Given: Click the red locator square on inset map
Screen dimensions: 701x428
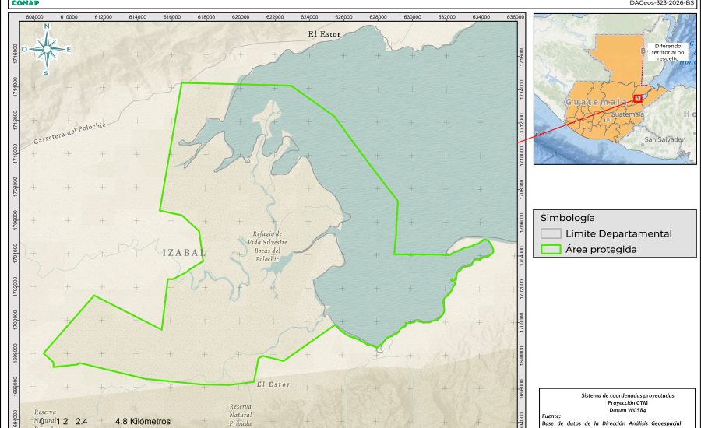Looking at the screenshot, I should 637,99.
